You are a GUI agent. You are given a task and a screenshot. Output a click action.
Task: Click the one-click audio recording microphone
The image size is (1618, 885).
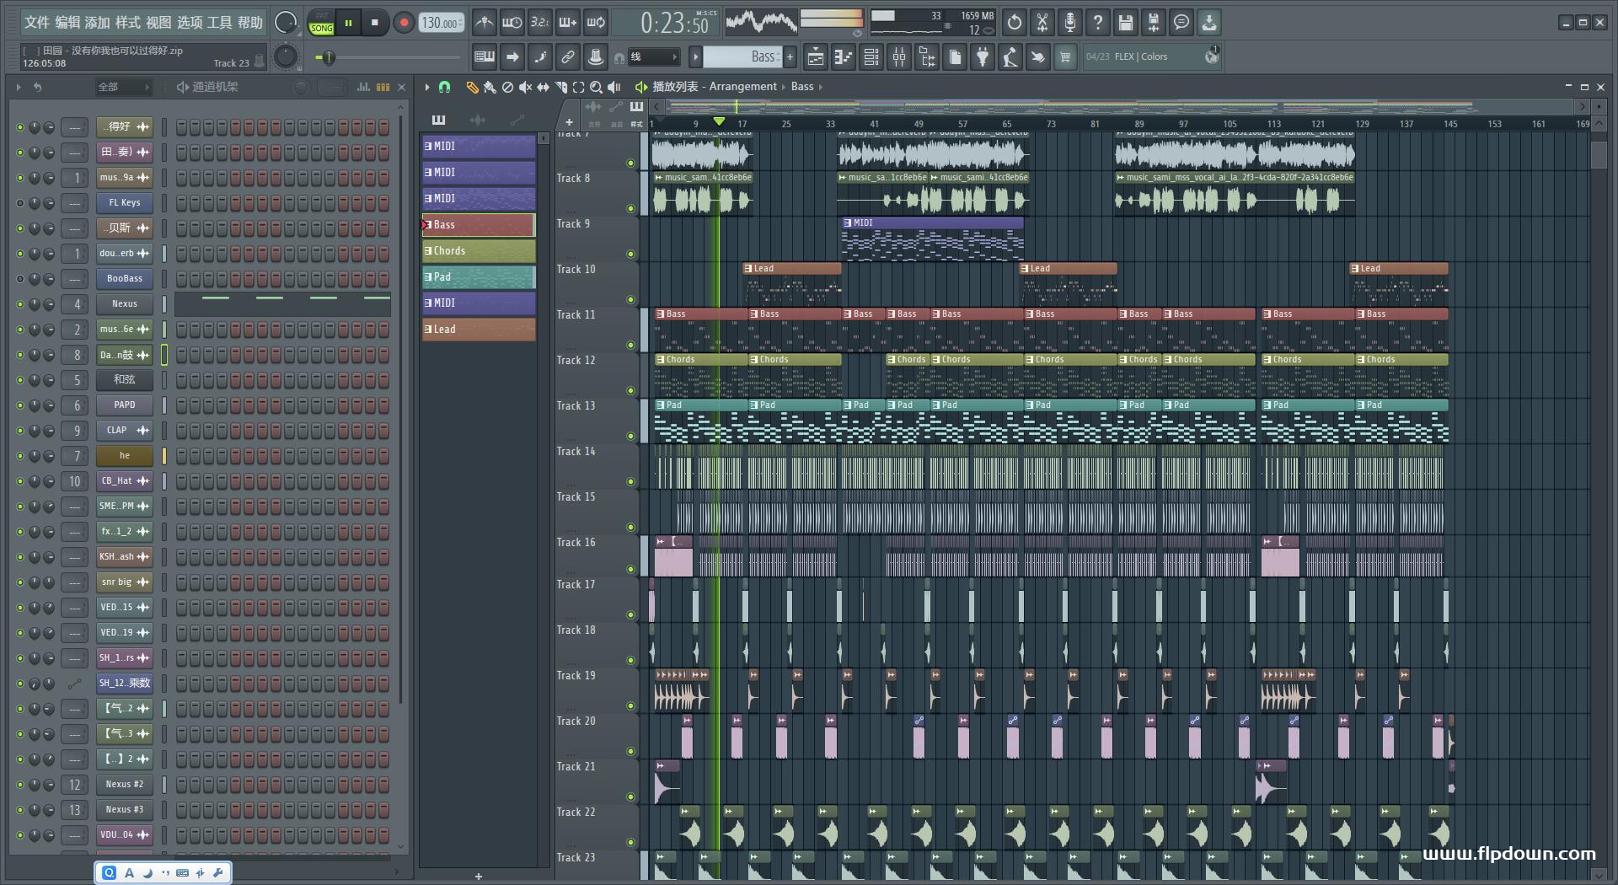pos(1070,23)
